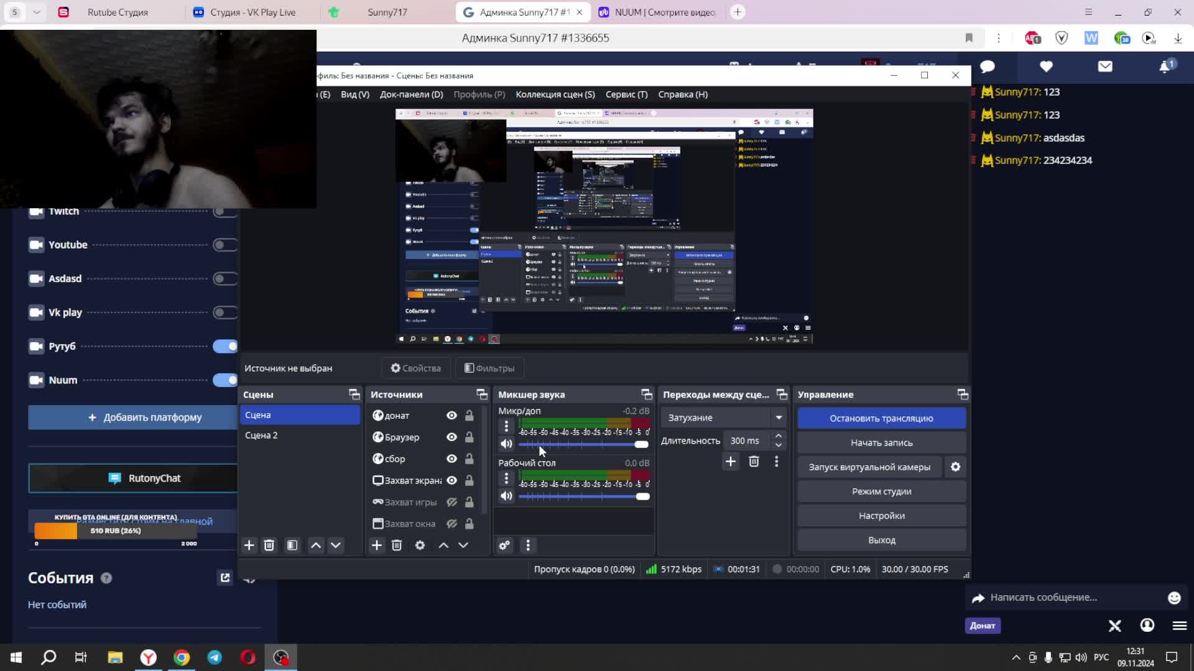Open advanced audio properties gears icon

pyautogui.click(x=504, y=545)
